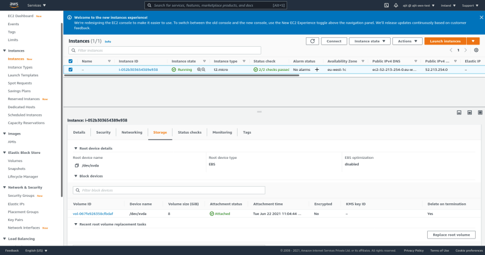Open the Info link next to Instances
The width and height of the screenshot is (485, 255).
[x=107, y=42]
